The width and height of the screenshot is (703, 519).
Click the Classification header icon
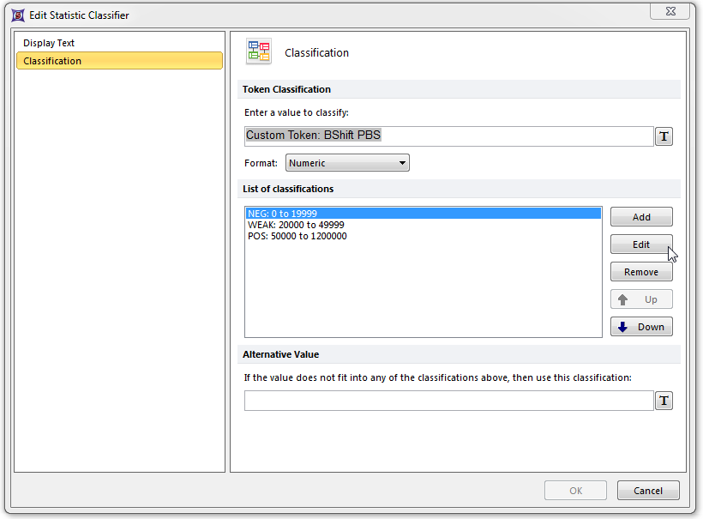pos(258,52)
